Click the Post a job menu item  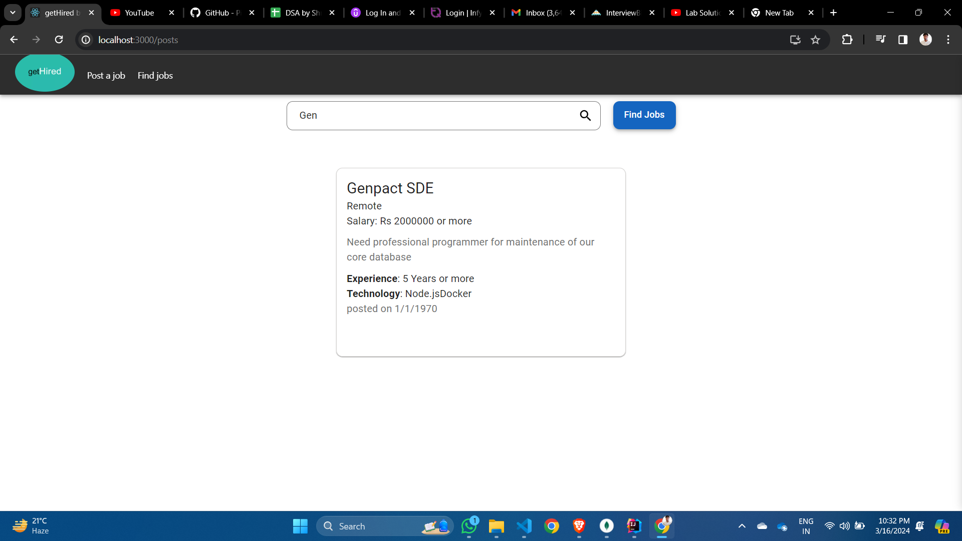point(106,75)
